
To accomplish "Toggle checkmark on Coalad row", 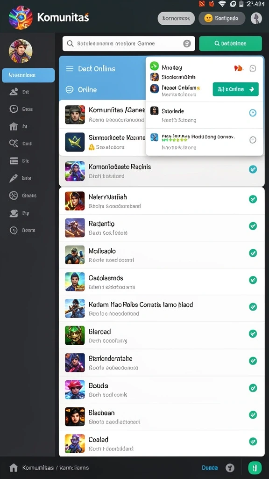I will tap(253, 442).
